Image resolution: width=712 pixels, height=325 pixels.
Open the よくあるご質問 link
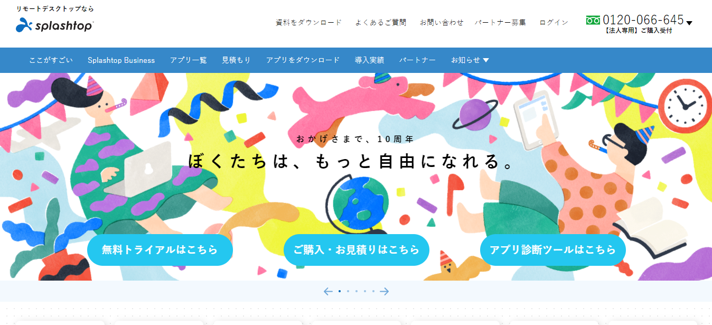tap(381, 22)
